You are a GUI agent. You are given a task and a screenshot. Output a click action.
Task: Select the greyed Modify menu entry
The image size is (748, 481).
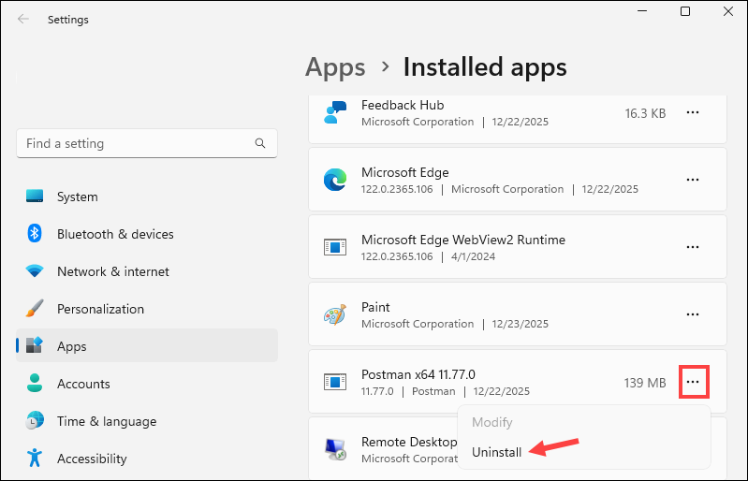tap(491, 422)
